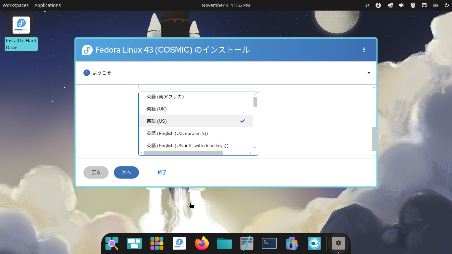
Task: Open the installer kebab menu in the header
Action: tap(364, 50)
